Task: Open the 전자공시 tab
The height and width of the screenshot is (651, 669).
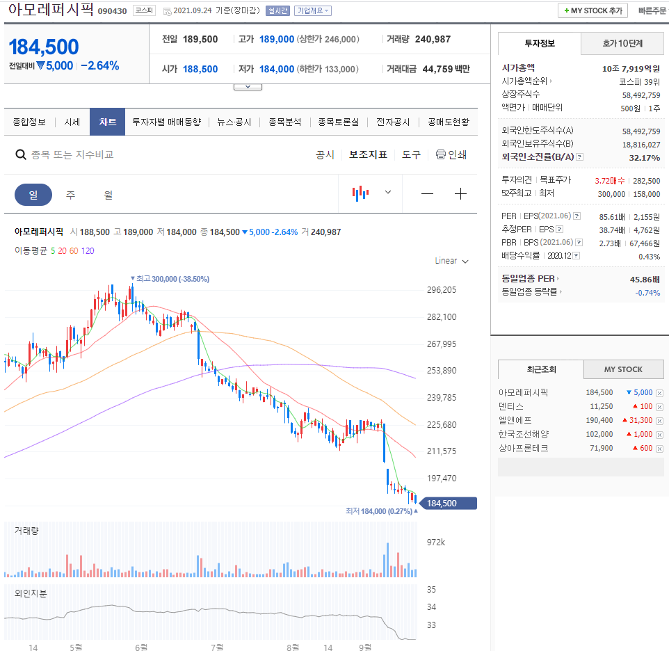Action: coord(393,122)
